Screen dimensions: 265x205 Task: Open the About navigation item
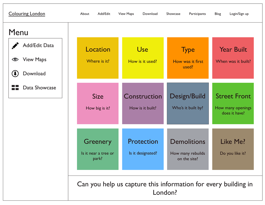(x=85, y=14)
